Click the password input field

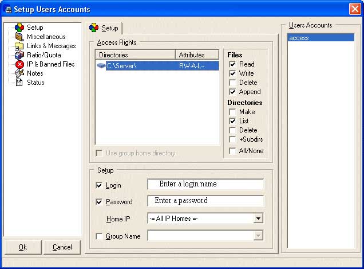coord(205,201)
